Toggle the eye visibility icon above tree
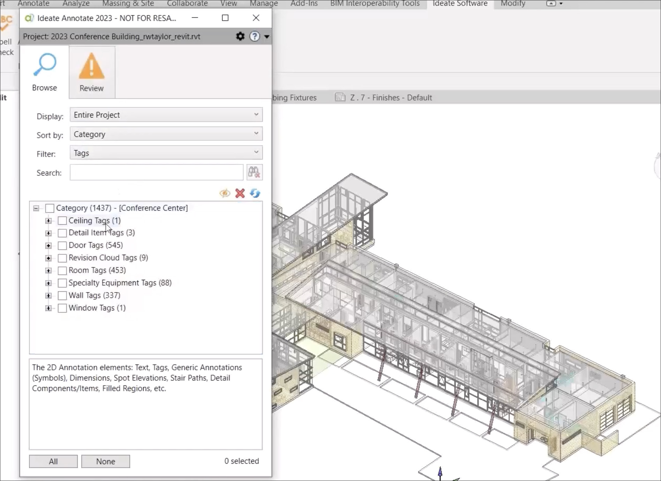661x481 pixels. click(225, 193)
